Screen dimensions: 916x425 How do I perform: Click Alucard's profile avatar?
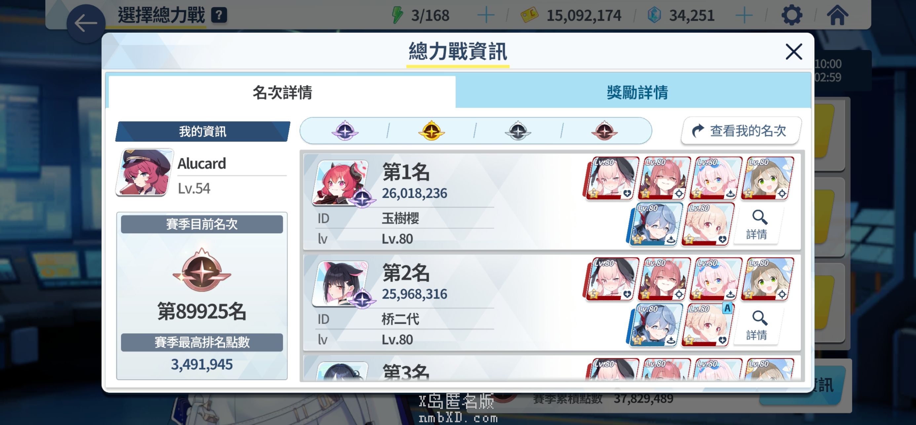tap(145, 172)
